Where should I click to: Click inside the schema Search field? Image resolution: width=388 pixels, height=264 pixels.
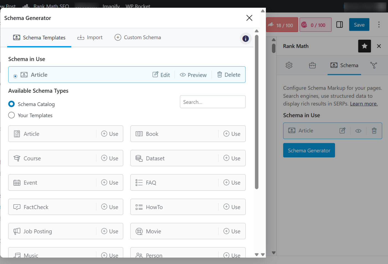point(212,102)
